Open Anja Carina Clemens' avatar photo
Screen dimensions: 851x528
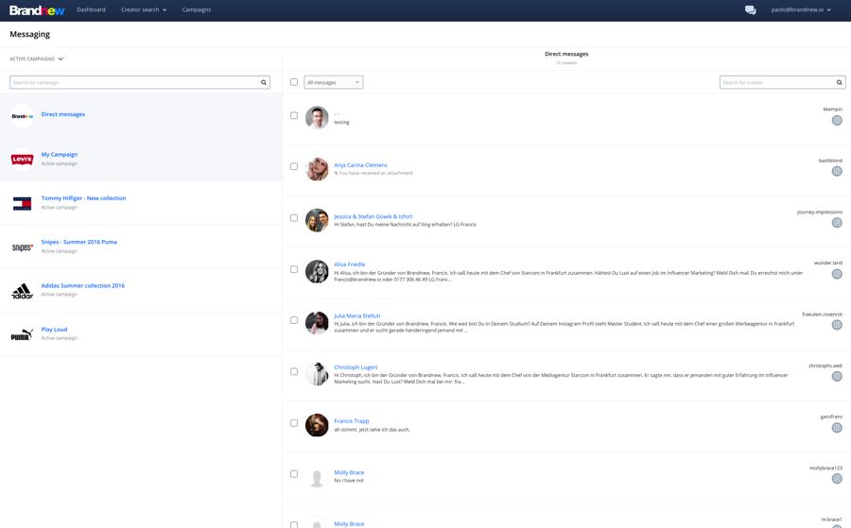coord(317,169)
